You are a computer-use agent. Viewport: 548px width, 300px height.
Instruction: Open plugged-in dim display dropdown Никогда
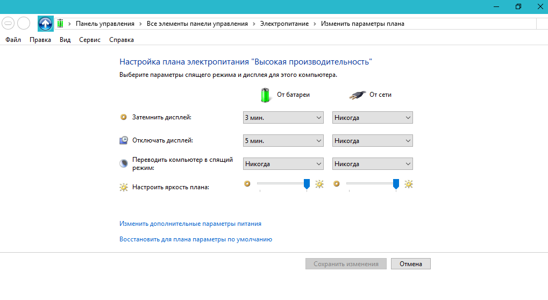(372, 118)
